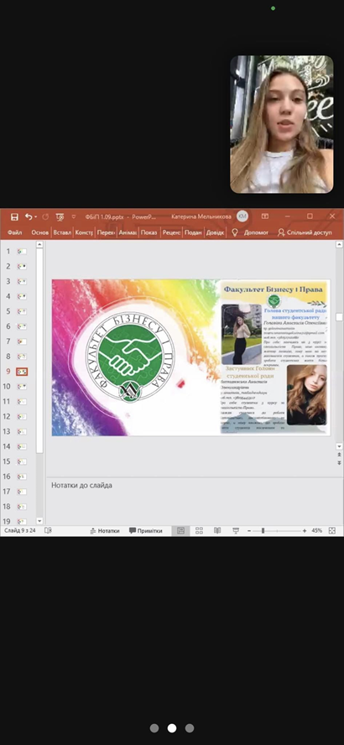Select slide 5 thumbnail
This screenshot has height=745, width=344.
[x=22, y=312]
